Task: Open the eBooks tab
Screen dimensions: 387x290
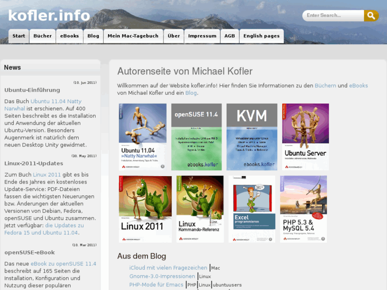Action: pyautogui.click(x=69, y=36)
